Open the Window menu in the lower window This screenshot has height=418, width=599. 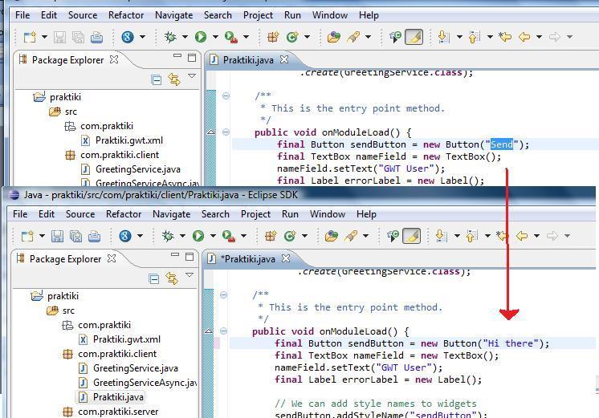[x=328, y=214]
